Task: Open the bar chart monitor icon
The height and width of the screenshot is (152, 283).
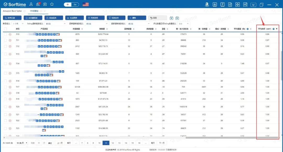Action: coord(215,4)
